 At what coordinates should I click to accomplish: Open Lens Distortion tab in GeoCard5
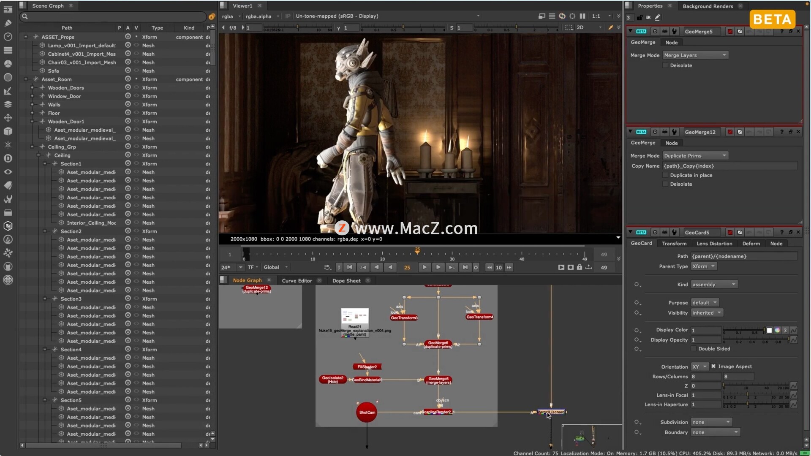714,244
